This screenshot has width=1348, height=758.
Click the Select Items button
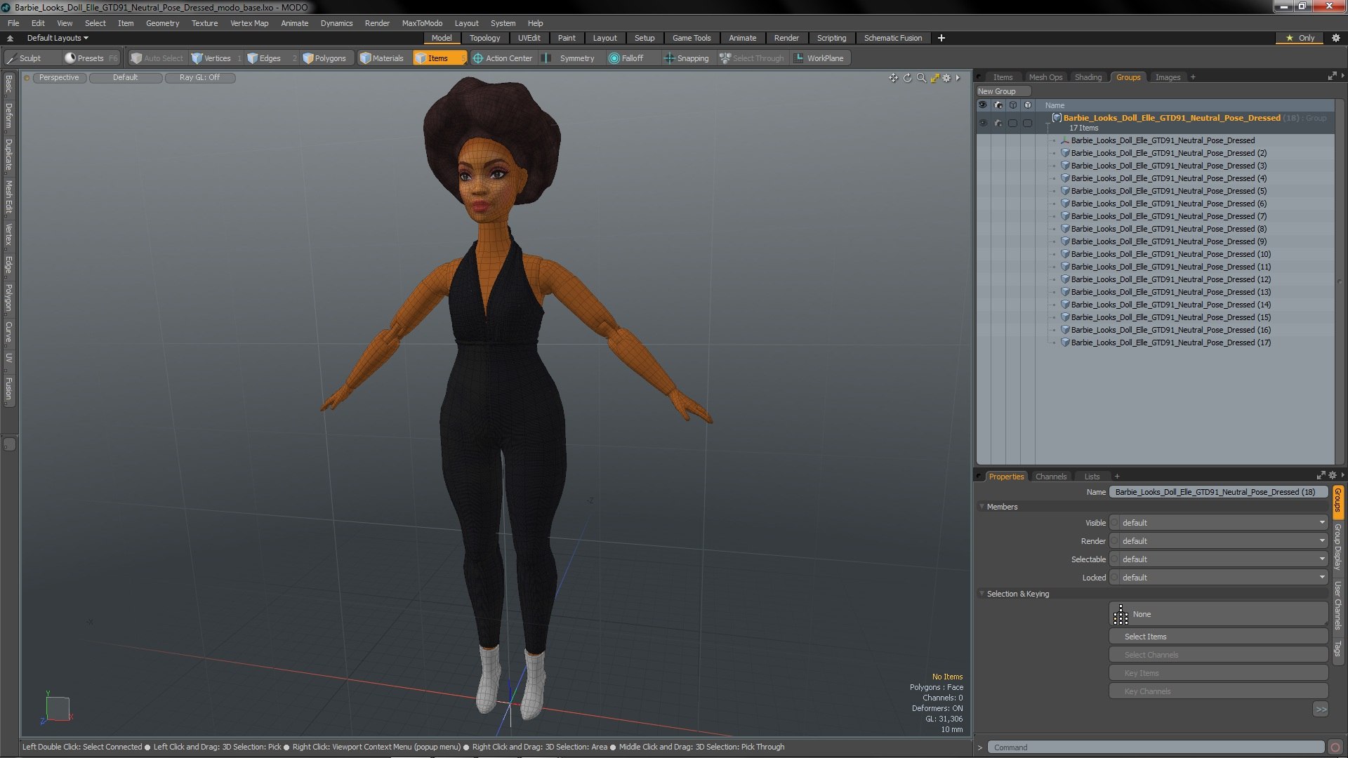pos(1218,637)
